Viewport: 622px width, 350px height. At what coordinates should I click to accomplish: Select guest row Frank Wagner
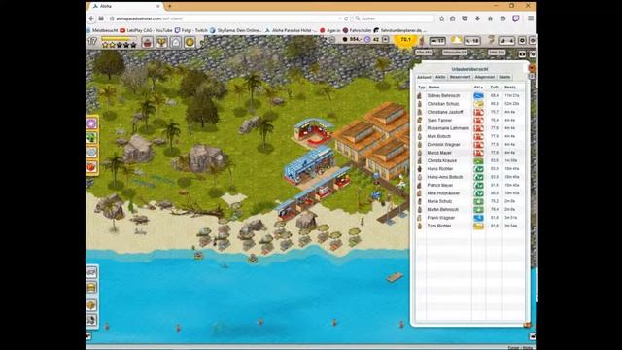[471, 218]
